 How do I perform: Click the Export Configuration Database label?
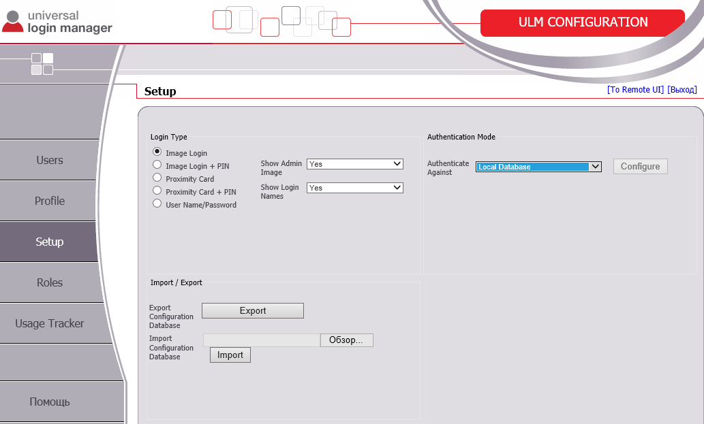(x=171, y=316)
